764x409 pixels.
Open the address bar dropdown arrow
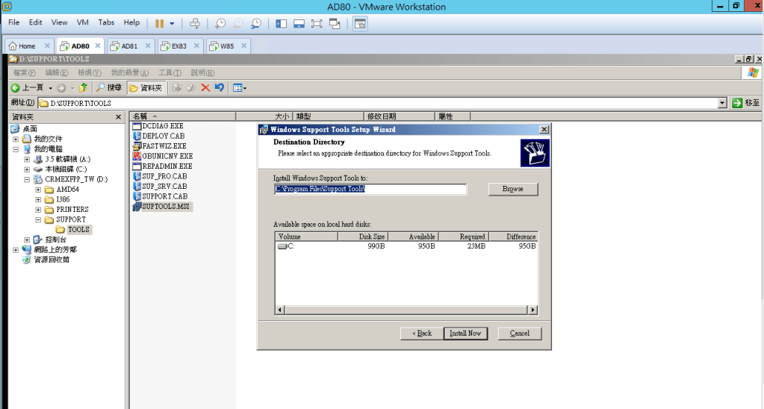pyautogui.click(x=721, y=103)
